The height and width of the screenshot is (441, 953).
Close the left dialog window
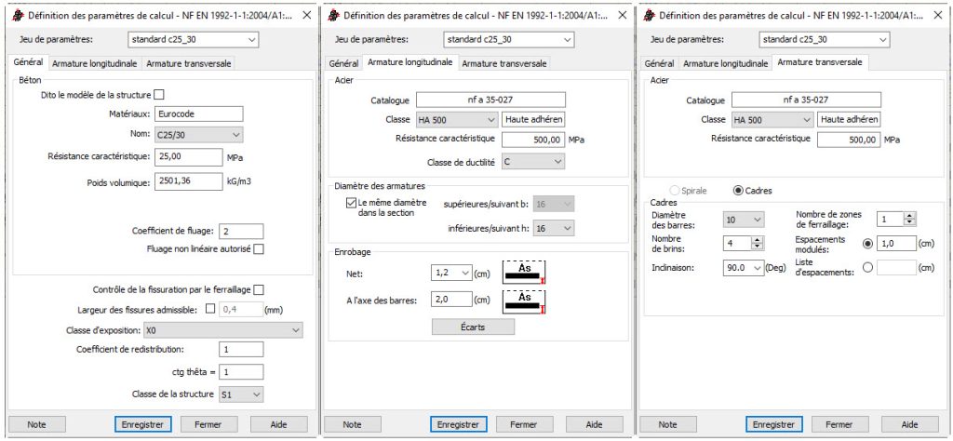tap(306, 16)
